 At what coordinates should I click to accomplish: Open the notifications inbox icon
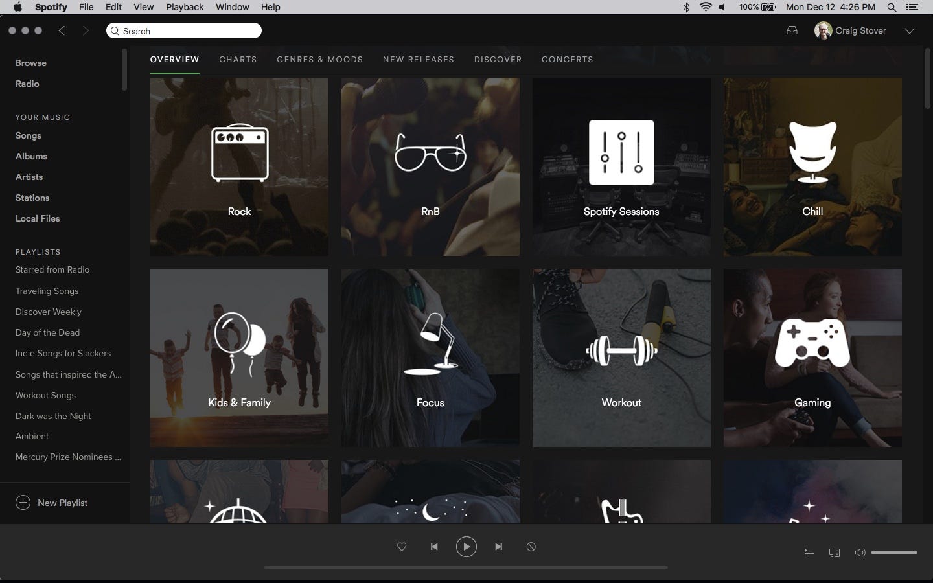(x=792, y=30)
